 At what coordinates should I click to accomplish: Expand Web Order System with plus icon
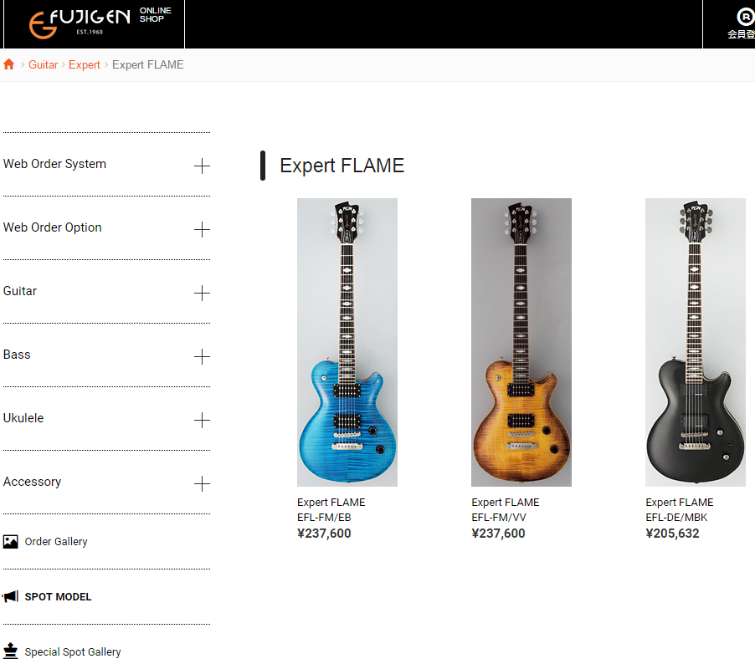202,166
